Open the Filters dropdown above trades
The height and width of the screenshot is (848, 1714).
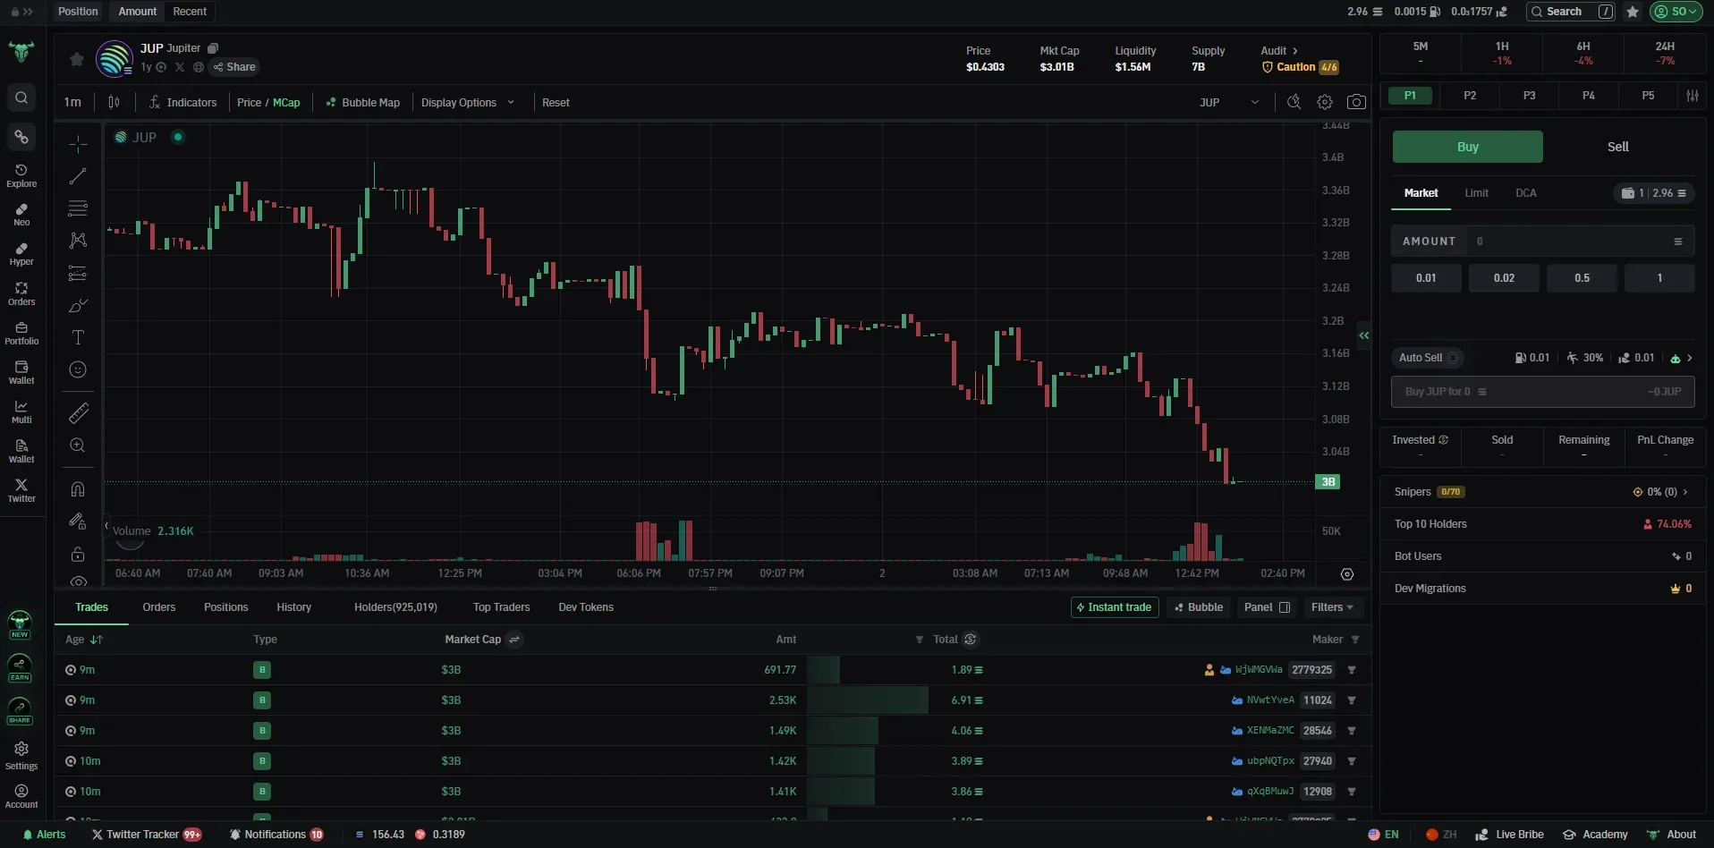coord(1331,607)
